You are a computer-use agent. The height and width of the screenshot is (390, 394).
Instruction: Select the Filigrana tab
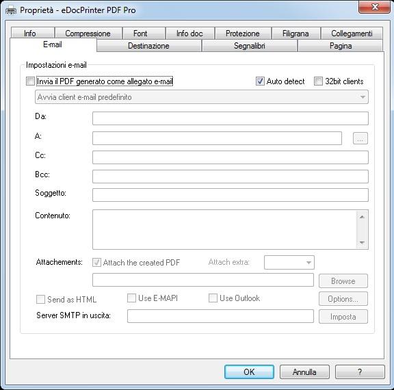tap(295, 34)
